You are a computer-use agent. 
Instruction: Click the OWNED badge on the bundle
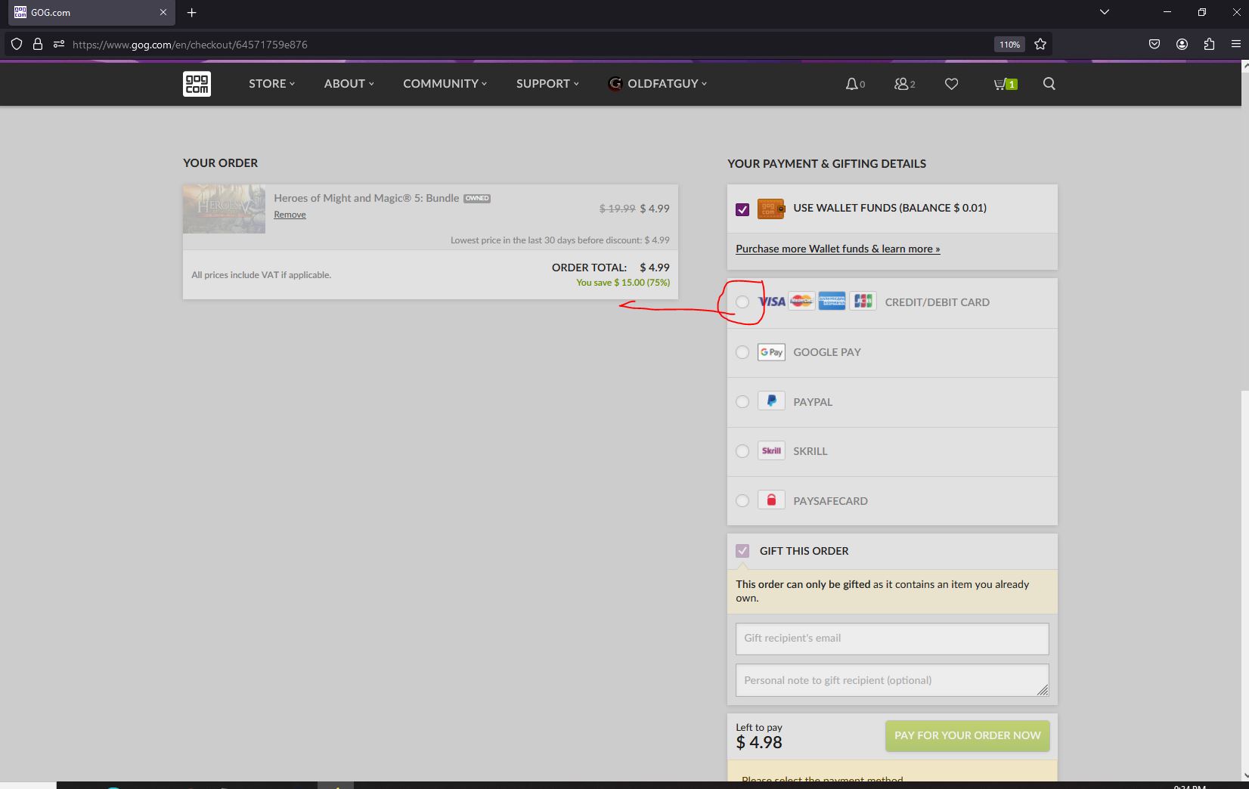(x=477, y=199)
